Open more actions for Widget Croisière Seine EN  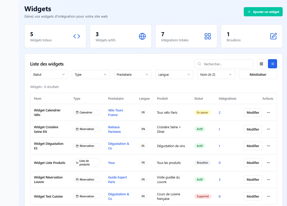tap(268, 129)
